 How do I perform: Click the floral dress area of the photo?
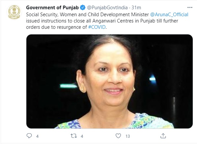153,121
